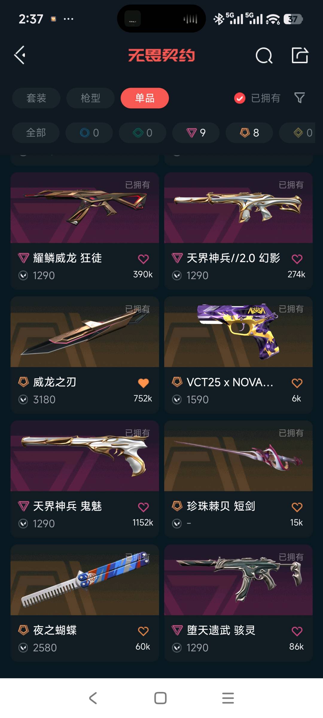Toggle the 已拥有 owned-only checkbox

click(x=240, y=98)
